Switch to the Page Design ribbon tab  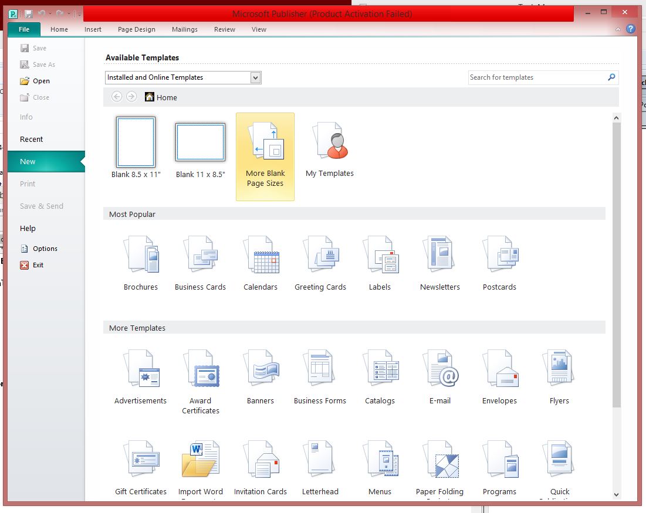point(136,29)
